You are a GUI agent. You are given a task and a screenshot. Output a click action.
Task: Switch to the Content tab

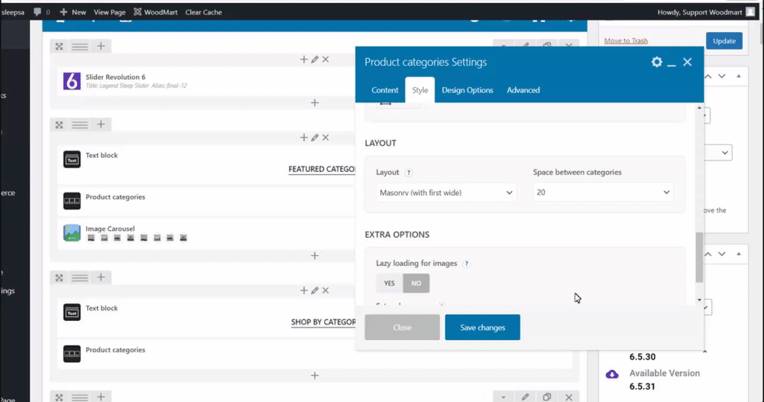385,90
